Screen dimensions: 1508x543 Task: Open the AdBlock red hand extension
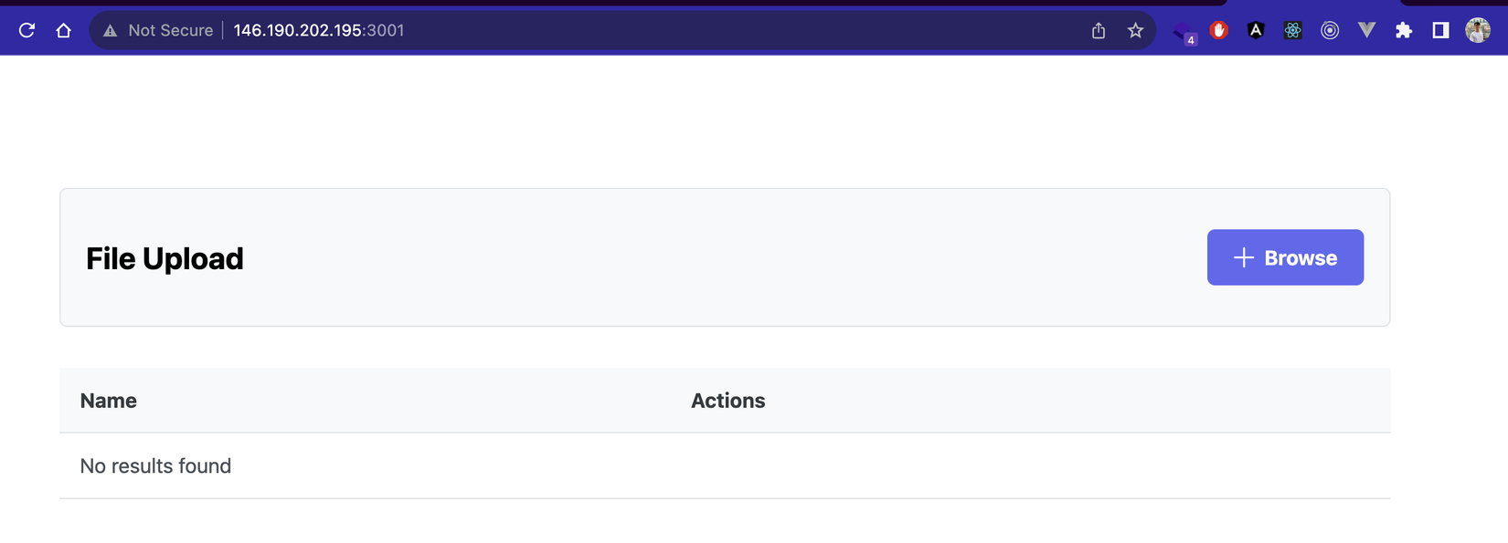point(1218,30)
